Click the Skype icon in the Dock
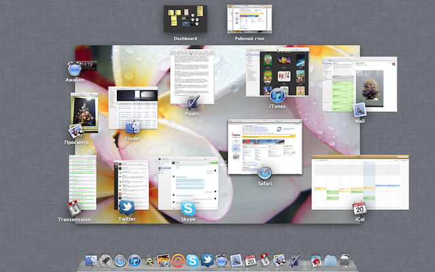435x272 pixels. pos(192,260)
